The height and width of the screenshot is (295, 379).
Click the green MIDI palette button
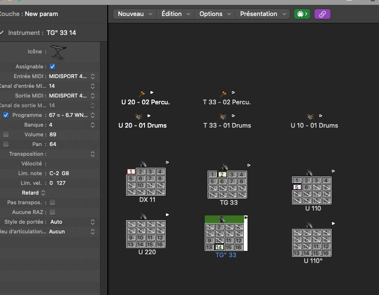[302, 14]
